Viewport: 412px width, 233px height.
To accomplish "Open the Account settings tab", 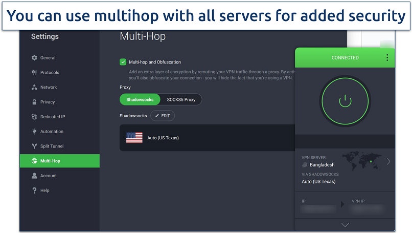I will point(49,176).
